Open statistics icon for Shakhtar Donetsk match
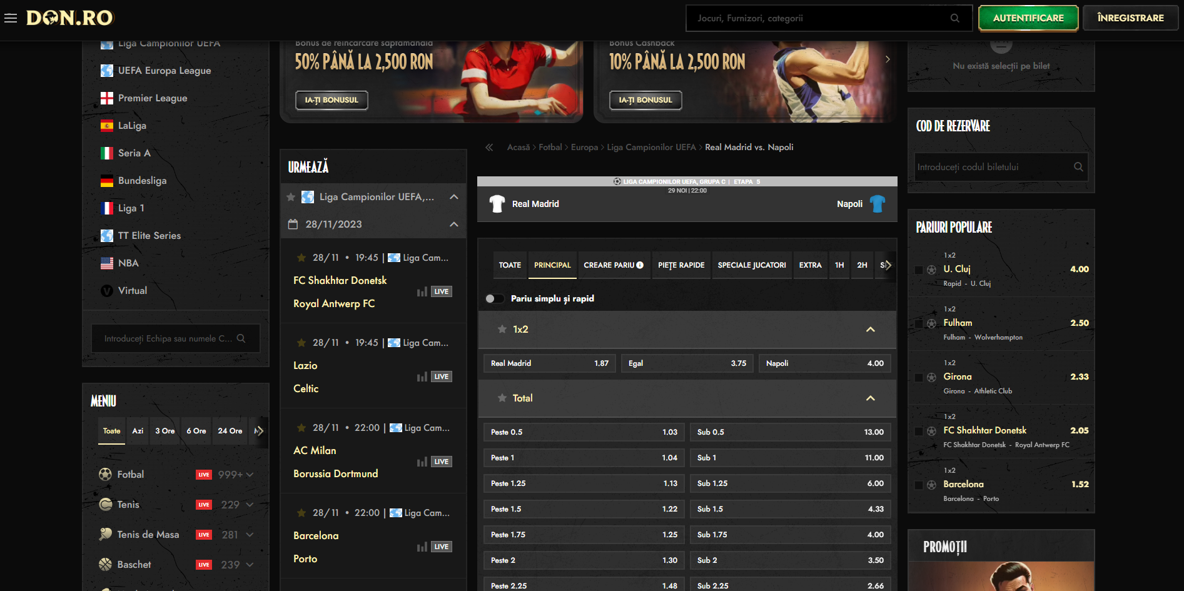This screenshot has height=591, width=1184. tap(422, 291)
